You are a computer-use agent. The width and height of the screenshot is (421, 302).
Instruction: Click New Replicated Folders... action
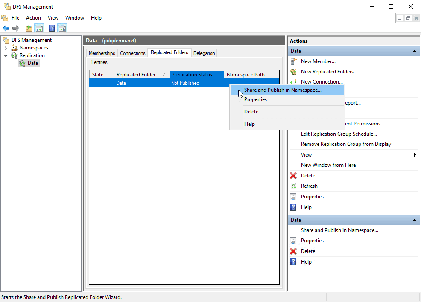pos(329,72)
